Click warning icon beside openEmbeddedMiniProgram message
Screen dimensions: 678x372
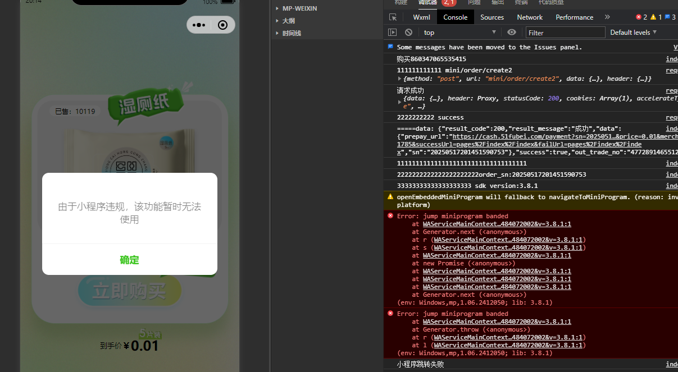[390, 196]
